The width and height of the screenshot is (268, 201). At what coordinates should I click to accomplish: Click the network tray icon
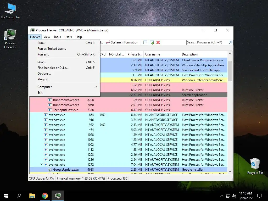pos(228,196)
